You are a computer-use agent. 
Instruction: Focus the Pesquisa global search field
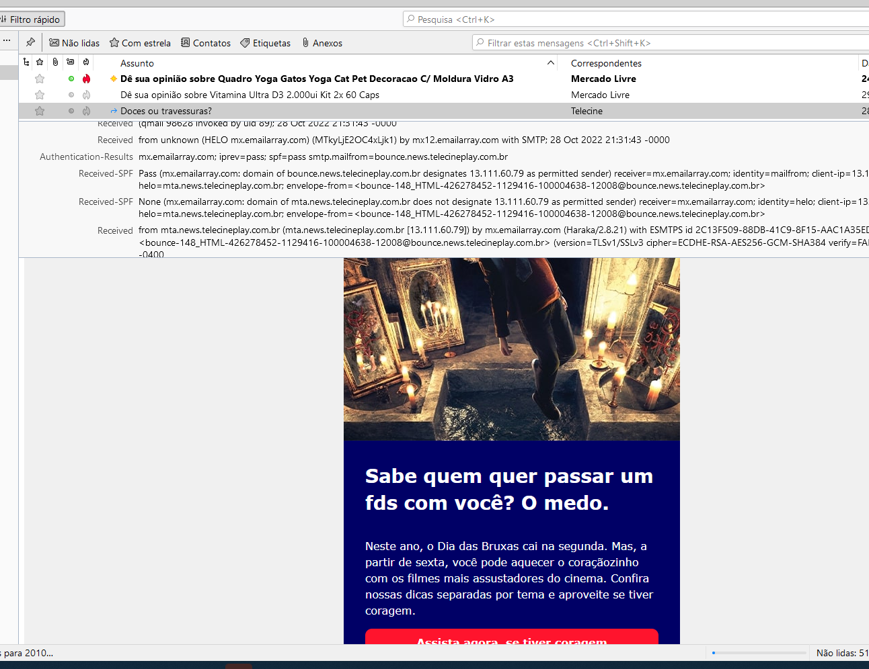(x=636, y=19)
